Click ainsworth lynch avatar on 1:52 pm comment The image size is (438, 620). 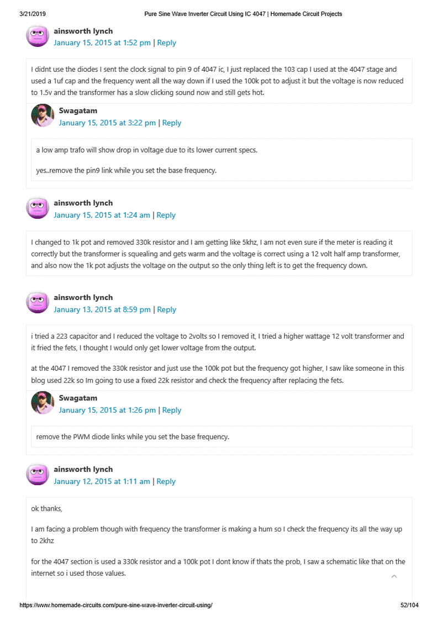click(37, 36)
